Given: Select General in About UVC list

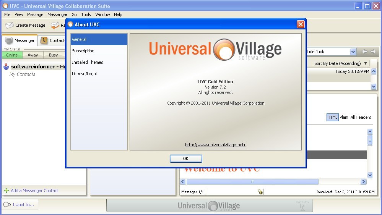Looking at the screenshot, I should (99, 39).
